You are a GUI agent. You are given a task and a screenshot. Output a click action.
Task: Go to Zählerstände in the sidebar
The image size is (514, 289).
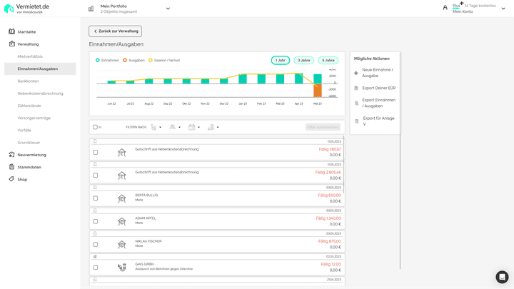pyautogui.click(x=29, y=106)
